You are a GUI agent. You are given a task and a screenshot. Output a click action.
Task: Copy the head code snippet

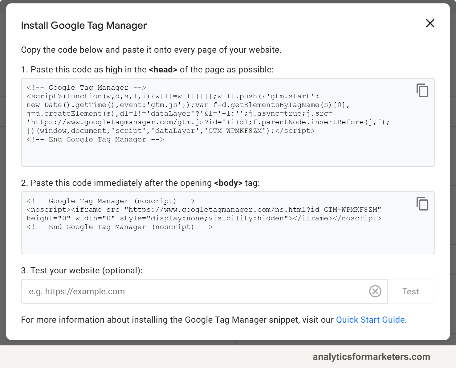point(422,90)
